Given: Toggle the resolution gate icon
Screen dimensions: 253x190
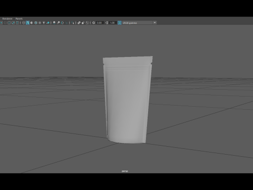Looking at the screenshot, I should pyautogui.click(x=1, y=23).
